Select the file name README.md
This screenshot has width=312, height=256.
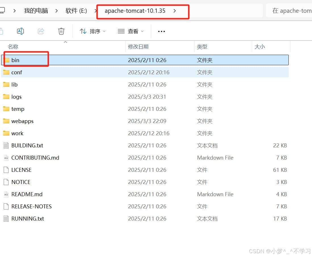[x=27, y=194]
